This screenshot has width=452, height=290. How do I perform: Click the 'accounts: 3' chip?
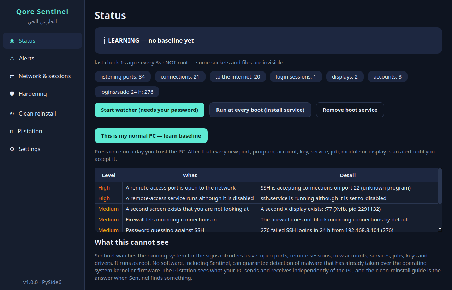[388, 77]
